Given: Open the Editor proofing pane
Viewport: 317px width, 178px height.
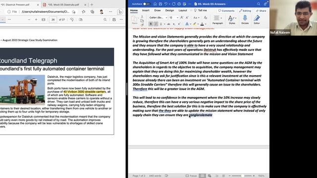Looking at the screenshot, I should click(257, 20).
